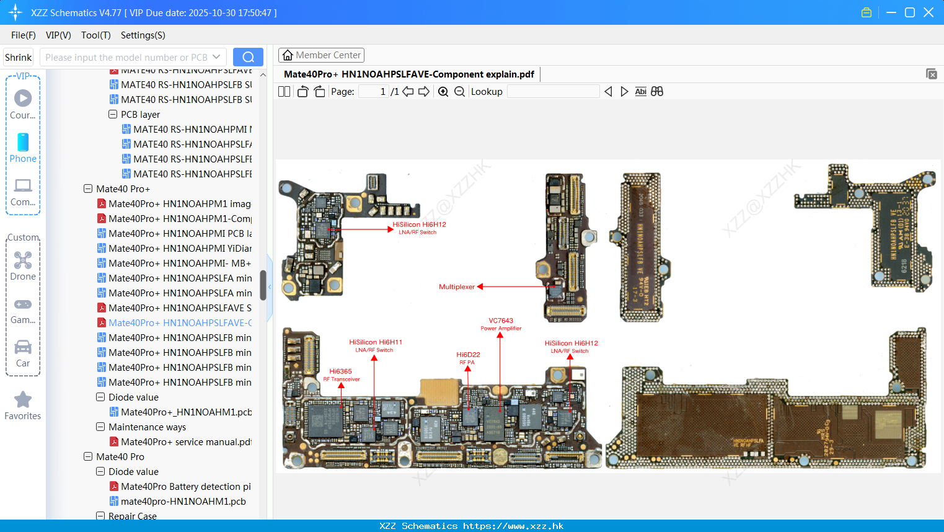Collapse the Repair Case node
Viewport: 944px width, 532px height.
point(100,516)
